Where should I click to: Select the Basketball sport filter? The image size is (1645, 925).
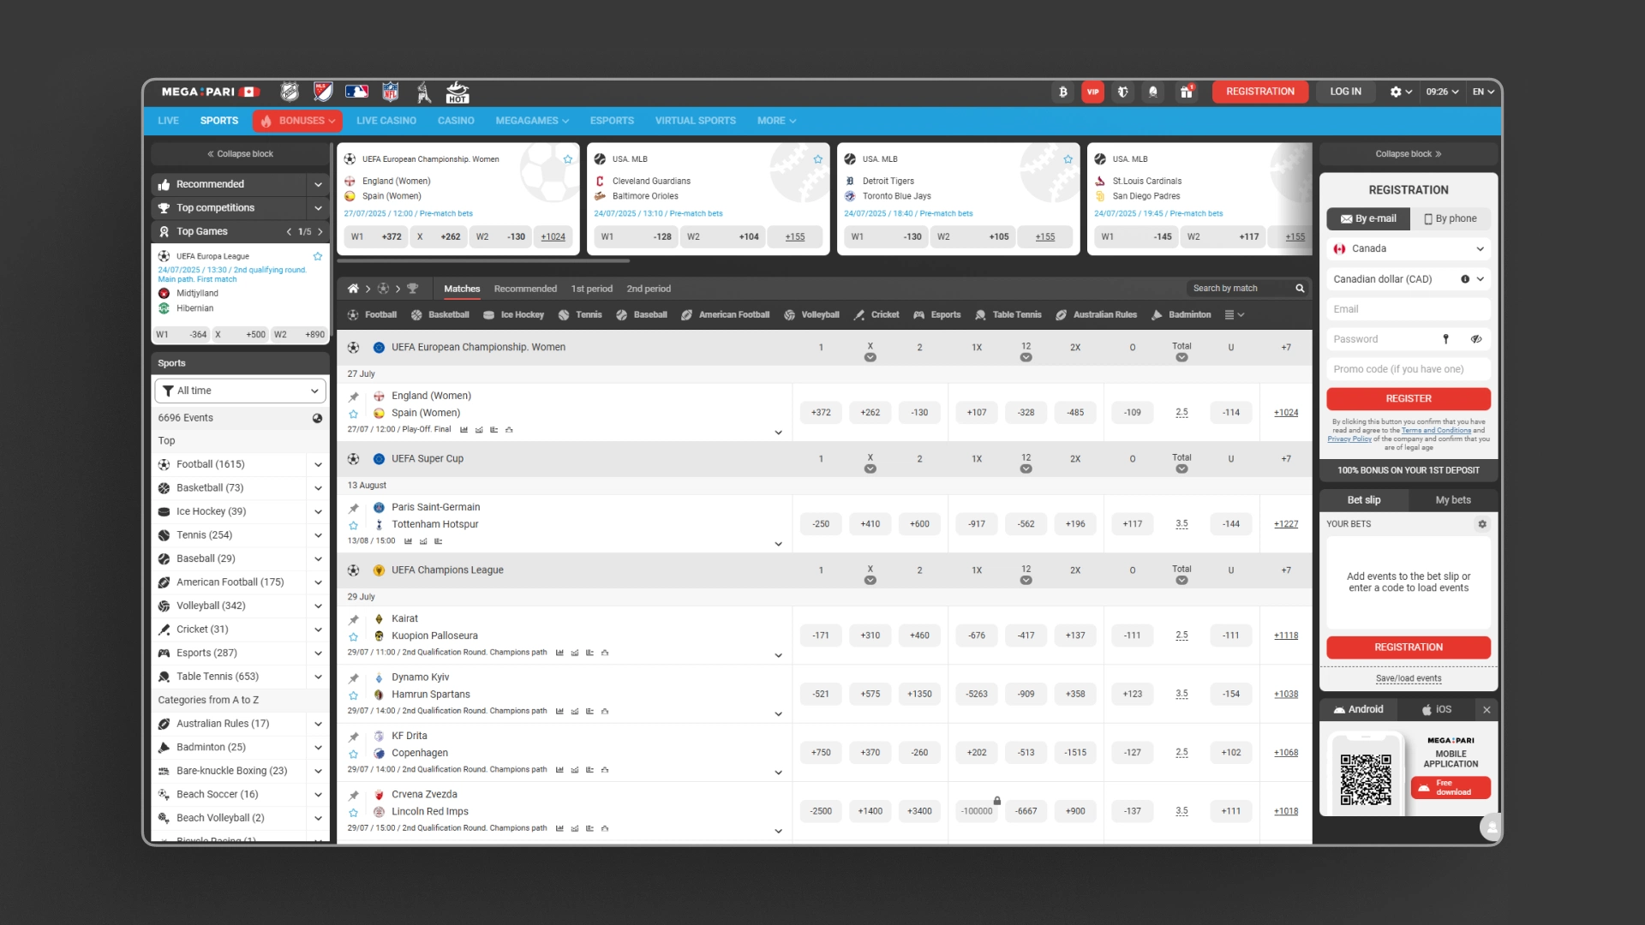pyautogui.click(x=440, y=315)
